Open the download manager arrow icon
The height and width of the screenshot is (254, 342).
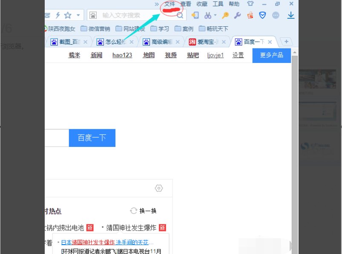(290, 15)
